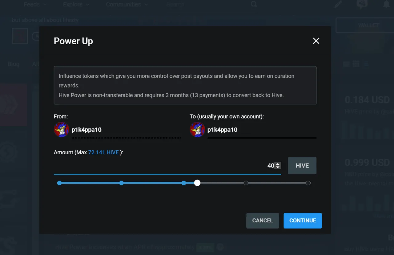
Task: Click the search magnifier icon
Action: (254, 4)
